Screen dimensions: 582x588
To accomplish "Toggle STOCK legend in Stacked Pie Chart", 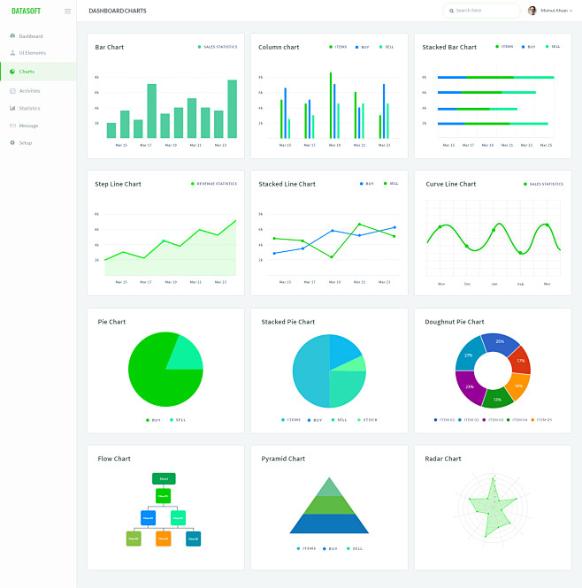I will pos(366,419).
